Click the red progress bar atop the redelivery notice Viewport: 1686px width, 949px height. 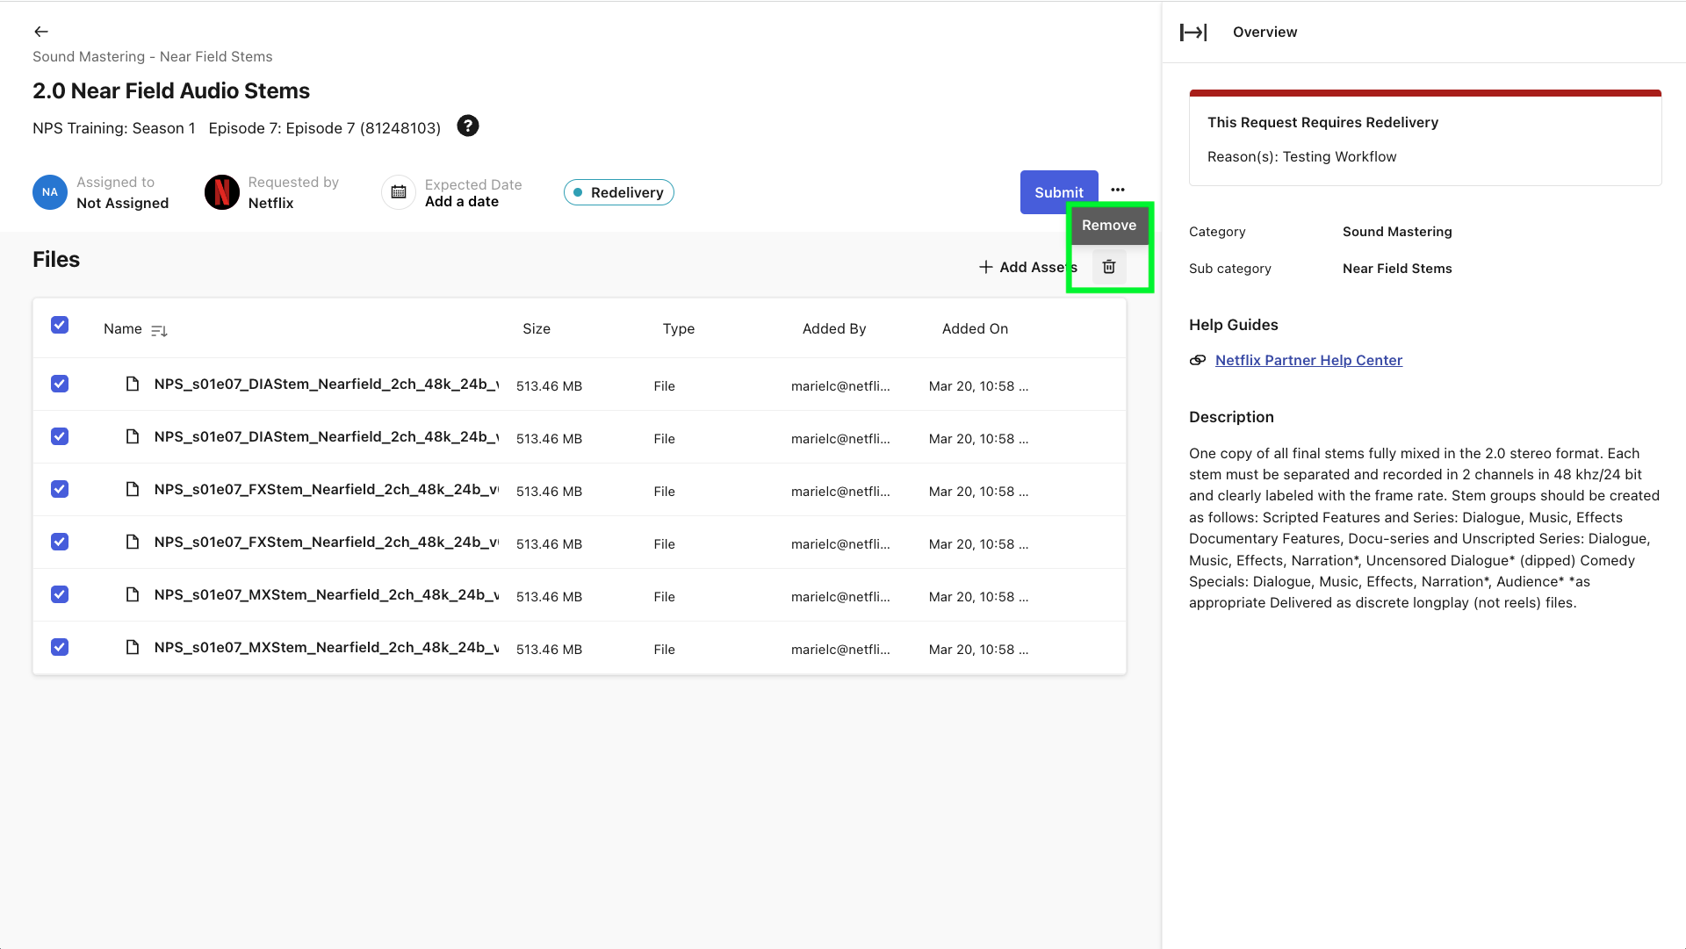pyautogui.click(x=1424, y=91)
